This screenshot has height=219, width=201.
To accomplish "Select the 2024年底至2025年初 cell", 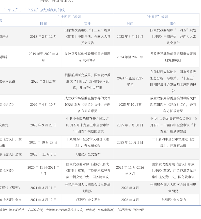I will click(x=130, y=81).
